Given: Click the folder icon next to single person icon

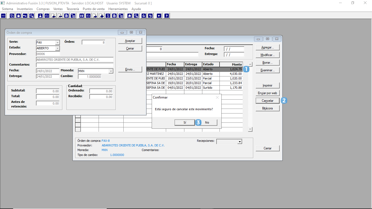Looking at the screenshot, I should (x=47, y=16).
